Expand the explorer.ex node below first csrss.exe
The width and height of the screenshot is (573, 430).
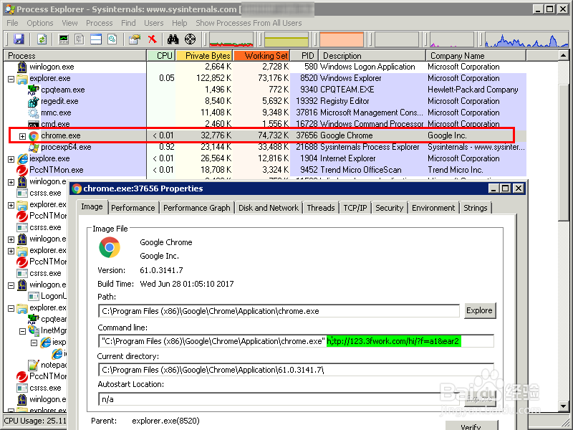(11, 205)
